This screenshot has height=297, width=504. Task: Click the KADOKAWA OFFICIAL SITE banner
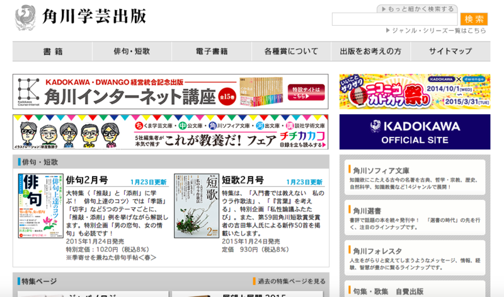pyautogui.click(x=415, y=132)
